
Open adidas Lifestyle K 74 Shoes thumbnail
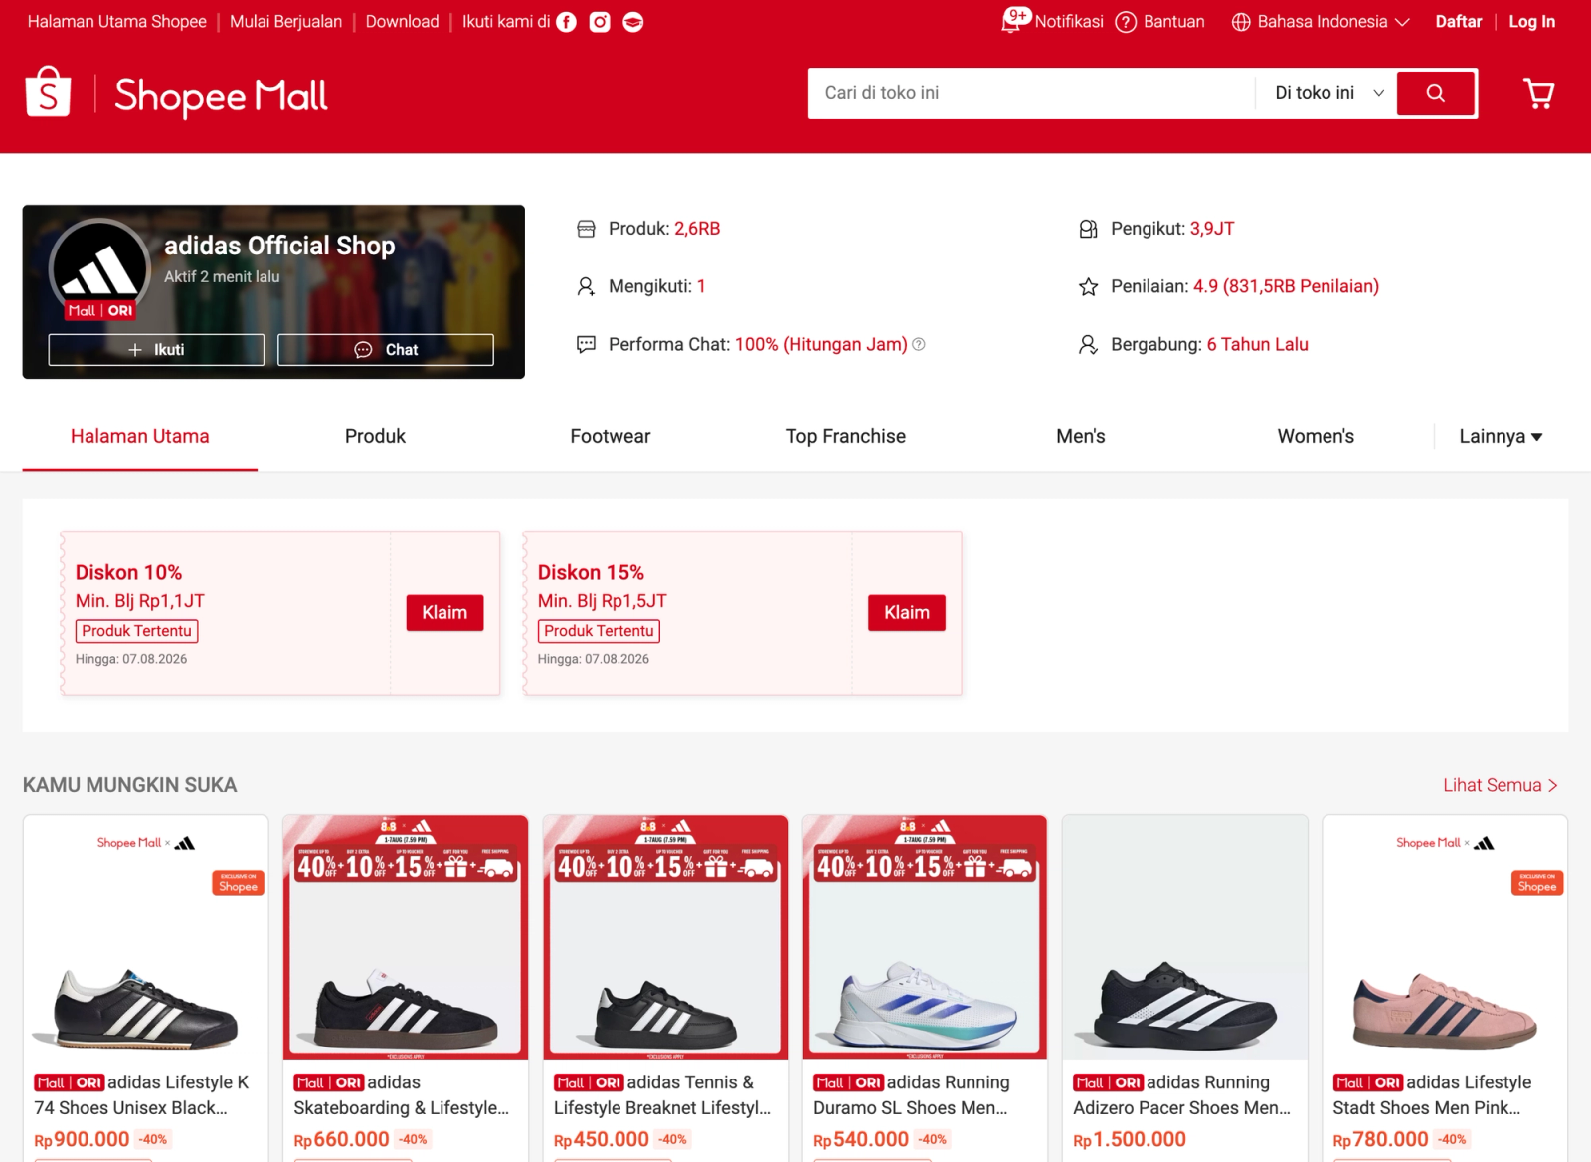(146, 937)
